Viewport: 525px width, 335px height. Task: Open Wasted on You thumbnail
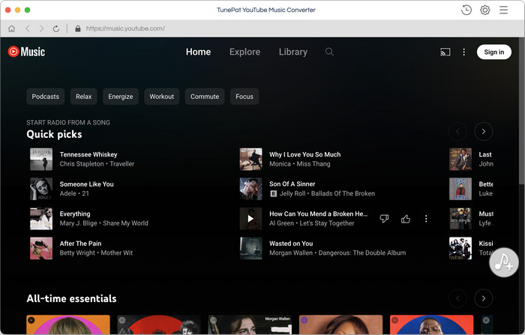tap(250, 248)
